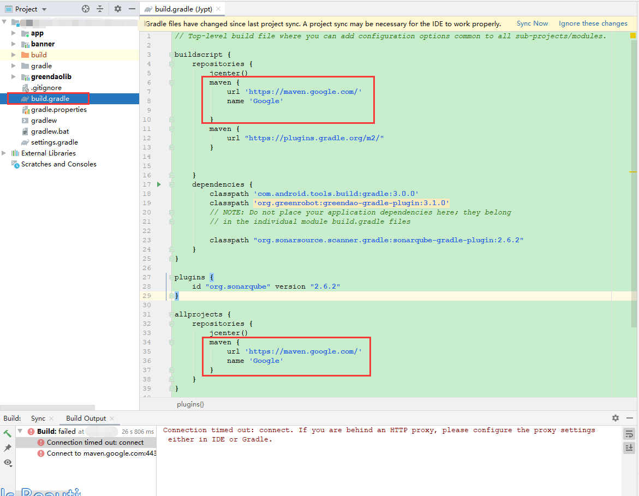This screenshot has width=639, height=496.
Task: Click Ignore these changes
Action: (593, 23)
